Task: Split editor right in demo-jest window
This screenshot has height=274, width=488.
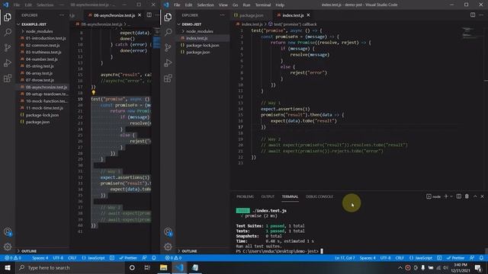Action: click(473, 15)
